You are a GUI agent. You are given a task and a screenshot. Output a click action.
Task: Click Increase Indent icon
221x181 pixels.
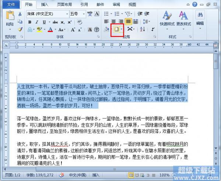click(147, 14)
